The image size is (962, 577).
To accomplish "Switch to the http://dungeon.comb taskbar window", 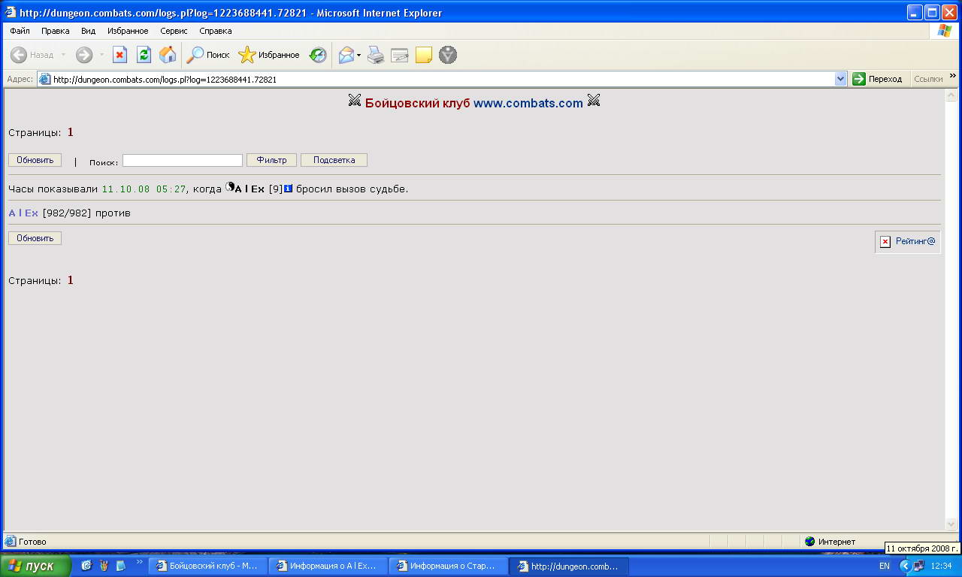I will click(569, 566).
